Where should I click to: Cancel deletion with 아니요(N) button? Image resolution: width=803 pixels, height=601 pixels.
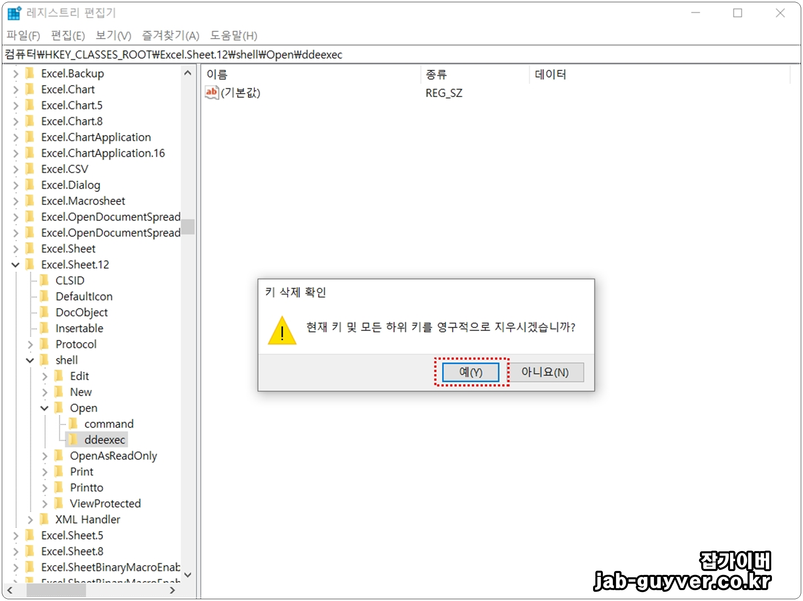[545, 372]
